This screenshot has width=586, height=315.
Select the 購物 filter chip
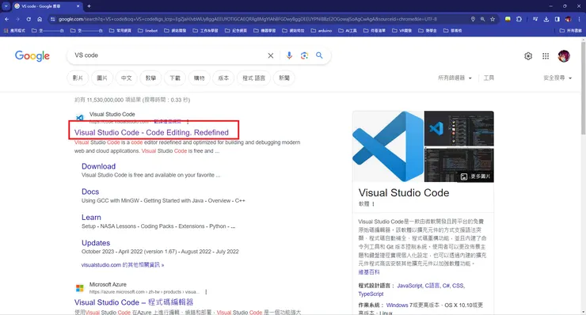pyautogui.click(x=200, y=78)
